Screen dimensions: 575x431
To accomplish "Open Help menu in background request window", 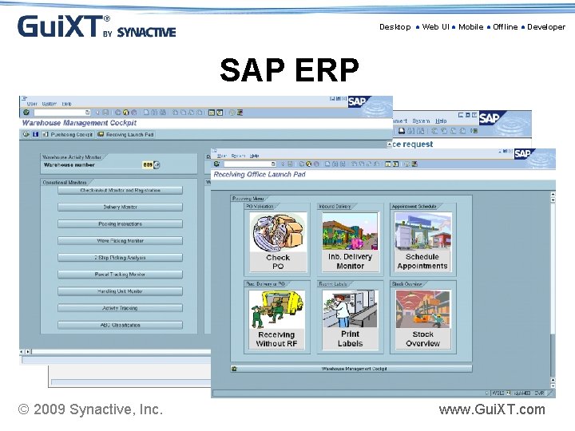I will point(441,121).
